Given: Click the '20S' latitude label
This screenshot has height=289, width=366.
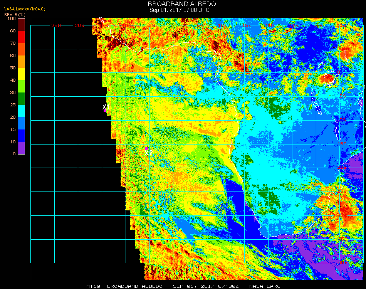Looking at the screenshot, I should coord(342,168).
